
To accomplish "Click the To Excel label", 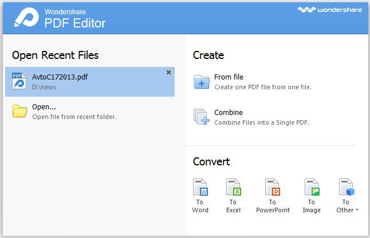I will [233, 206].
